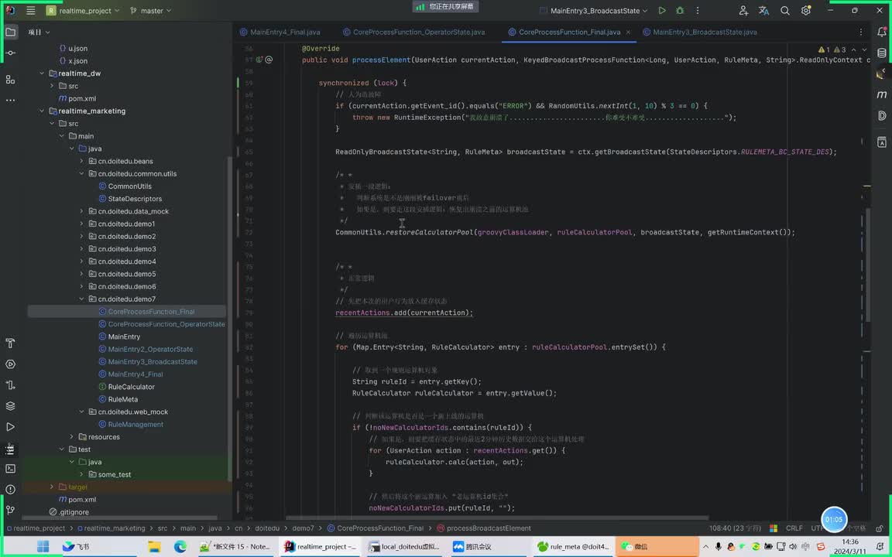Open Feishu from the taskbar

tap(76, 546)
